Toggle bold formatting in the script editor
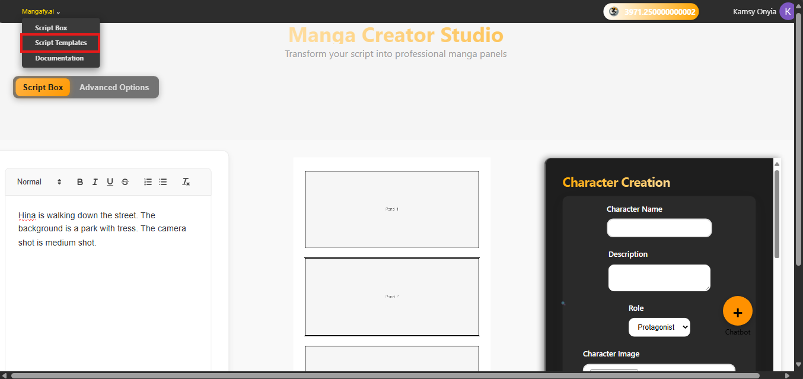 (80, 181)
